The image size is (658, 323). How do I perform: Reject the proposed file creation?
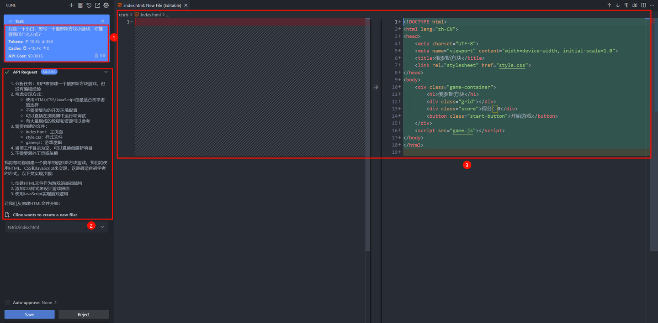coord(84,314)
